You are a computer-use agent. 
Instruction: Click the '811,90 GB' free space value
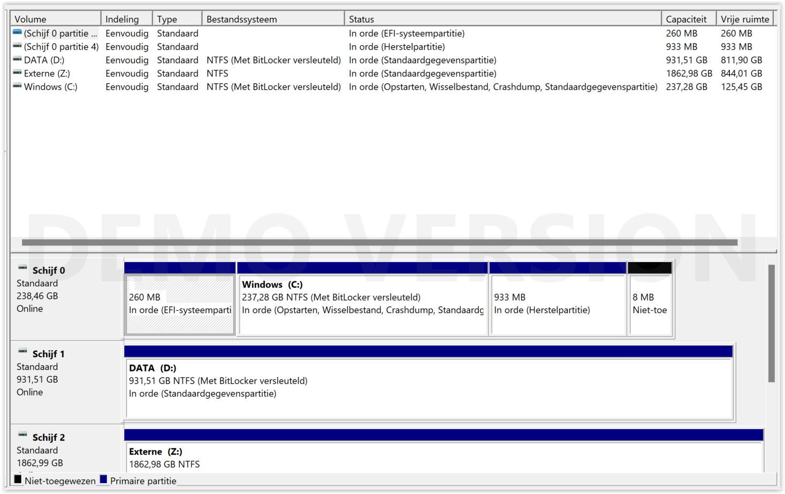(x=742, y=60)
